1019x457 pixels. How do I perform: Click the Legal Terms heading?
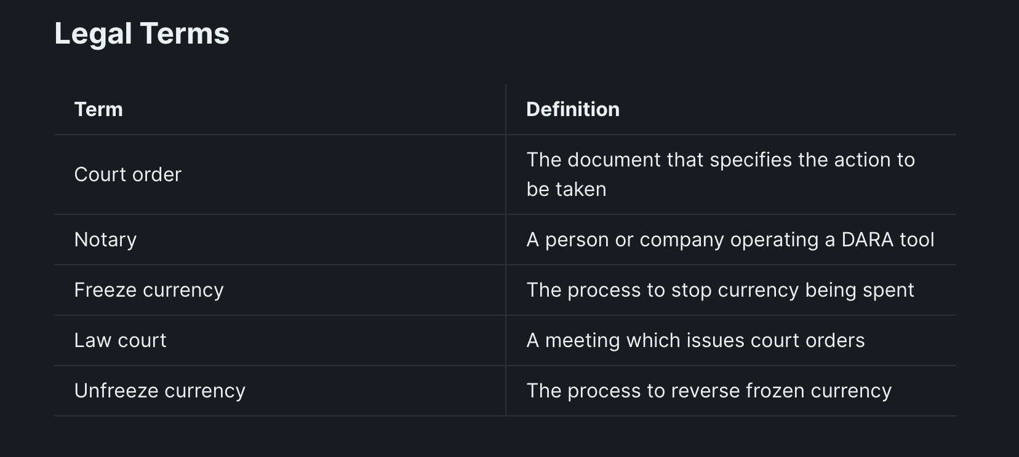click(142, 34)
